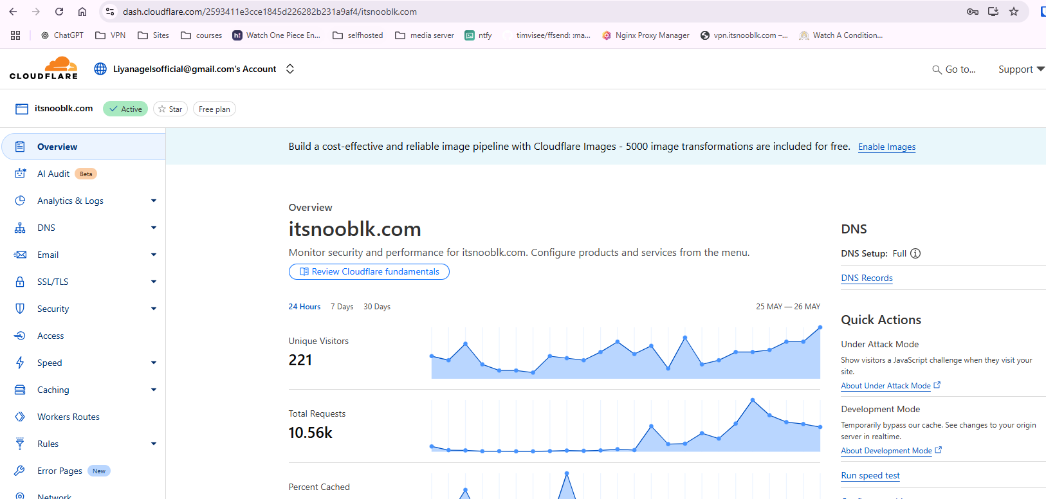1046x499 pixels.
Task: Open the Support dropdown menu
Action: point(1021,69)
